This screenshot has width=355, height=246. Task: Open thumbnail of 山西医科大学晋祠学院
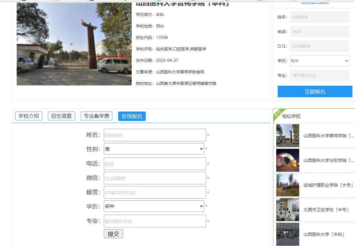pos(288,136)
